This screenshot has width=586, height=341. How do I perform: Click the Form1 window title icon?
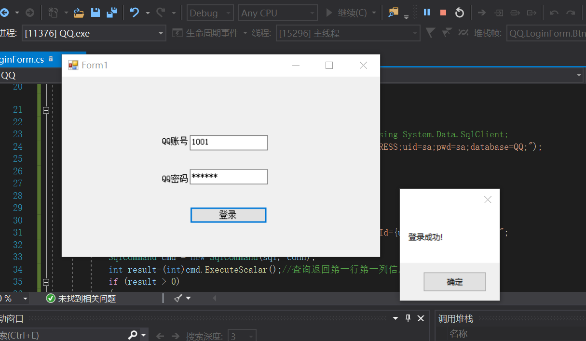click(73, 65)
